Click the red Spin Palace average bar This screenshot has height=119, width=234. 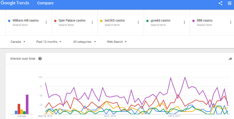(x=19, y=109)
